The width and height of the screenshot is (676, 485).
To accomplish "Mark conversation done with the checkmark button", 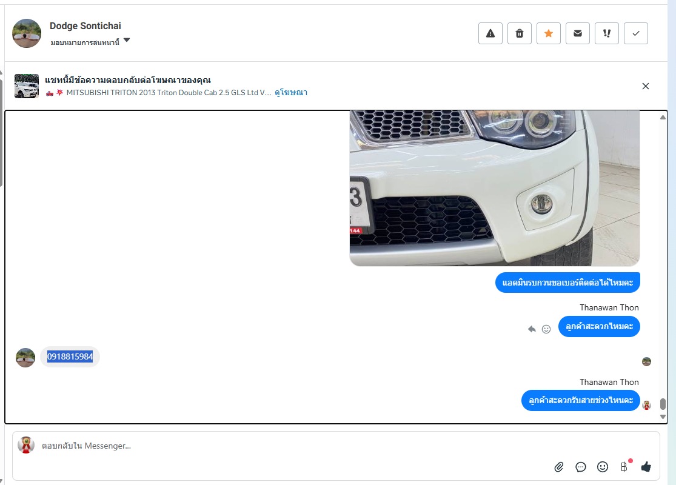I will (636, 33).
